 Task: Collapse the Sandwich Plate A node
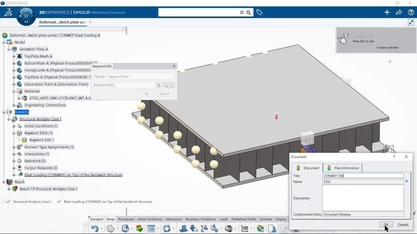coord(9,49)
